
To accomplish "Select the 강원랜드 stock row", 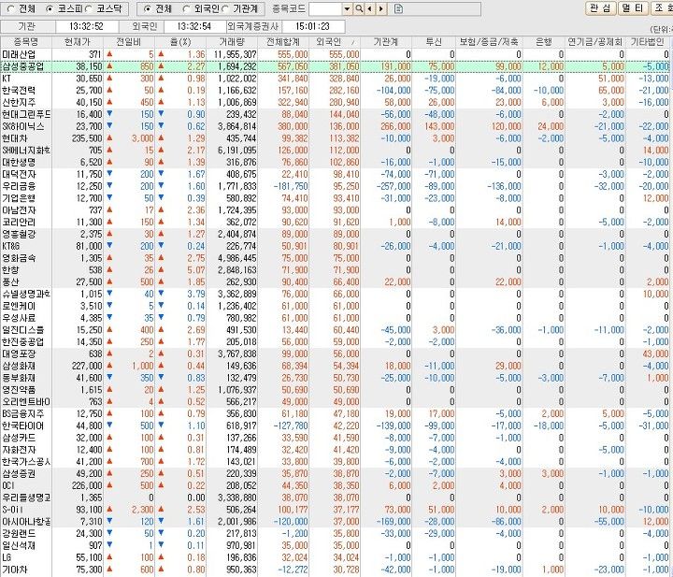I will click(335, 534).
